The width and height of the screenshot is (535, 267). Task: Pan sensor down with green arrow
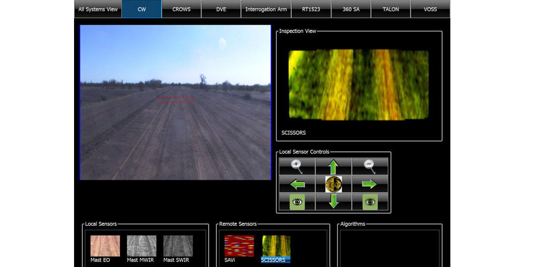coord(333,202)
